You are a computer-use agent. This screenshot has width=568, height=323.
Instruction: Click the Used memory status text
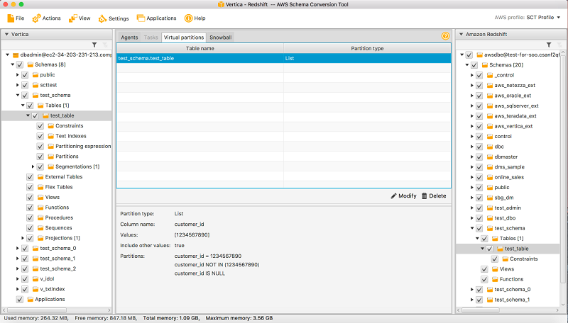point(36,318)
